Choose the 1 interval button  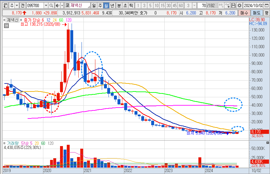138,5
